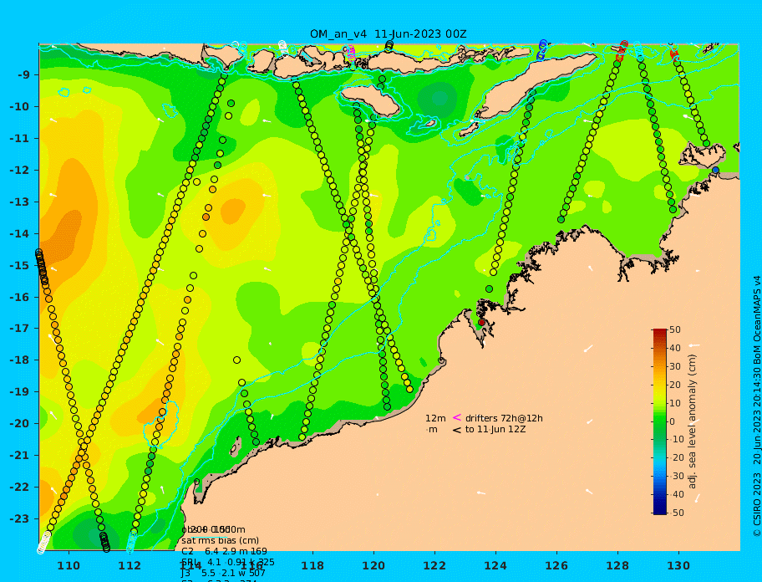Click the longitude axis label "122"
This screenshot has height=582, width=762.
[x=434, y=565]
